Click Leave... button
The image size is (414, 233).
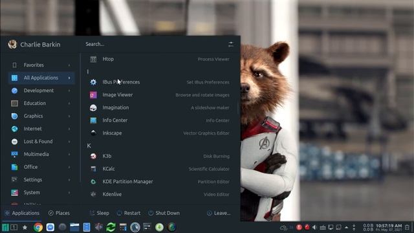pos(219,213)
